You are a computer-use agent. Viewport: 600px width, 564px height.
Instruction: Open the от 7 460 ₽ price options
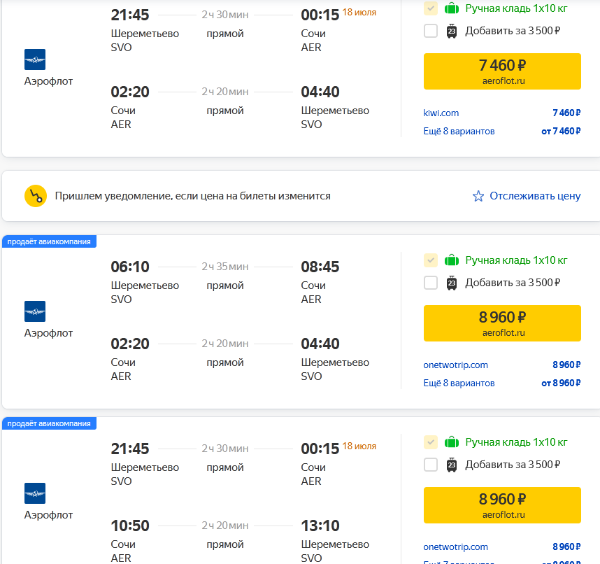(x=561, y=131)
